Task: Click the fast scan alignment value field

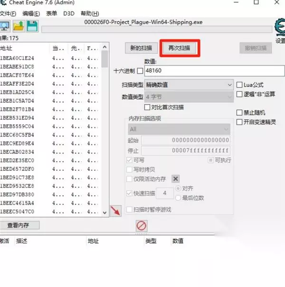Action: (165, 193)
